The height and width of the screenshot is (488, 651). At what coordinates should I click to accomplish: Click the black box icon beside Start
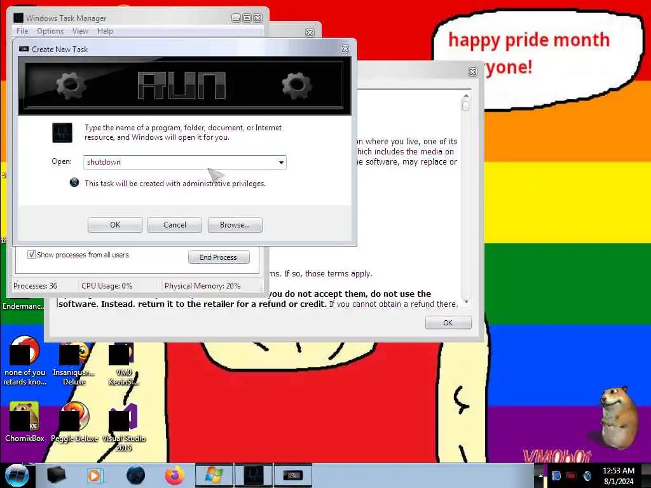pos(57,475)
